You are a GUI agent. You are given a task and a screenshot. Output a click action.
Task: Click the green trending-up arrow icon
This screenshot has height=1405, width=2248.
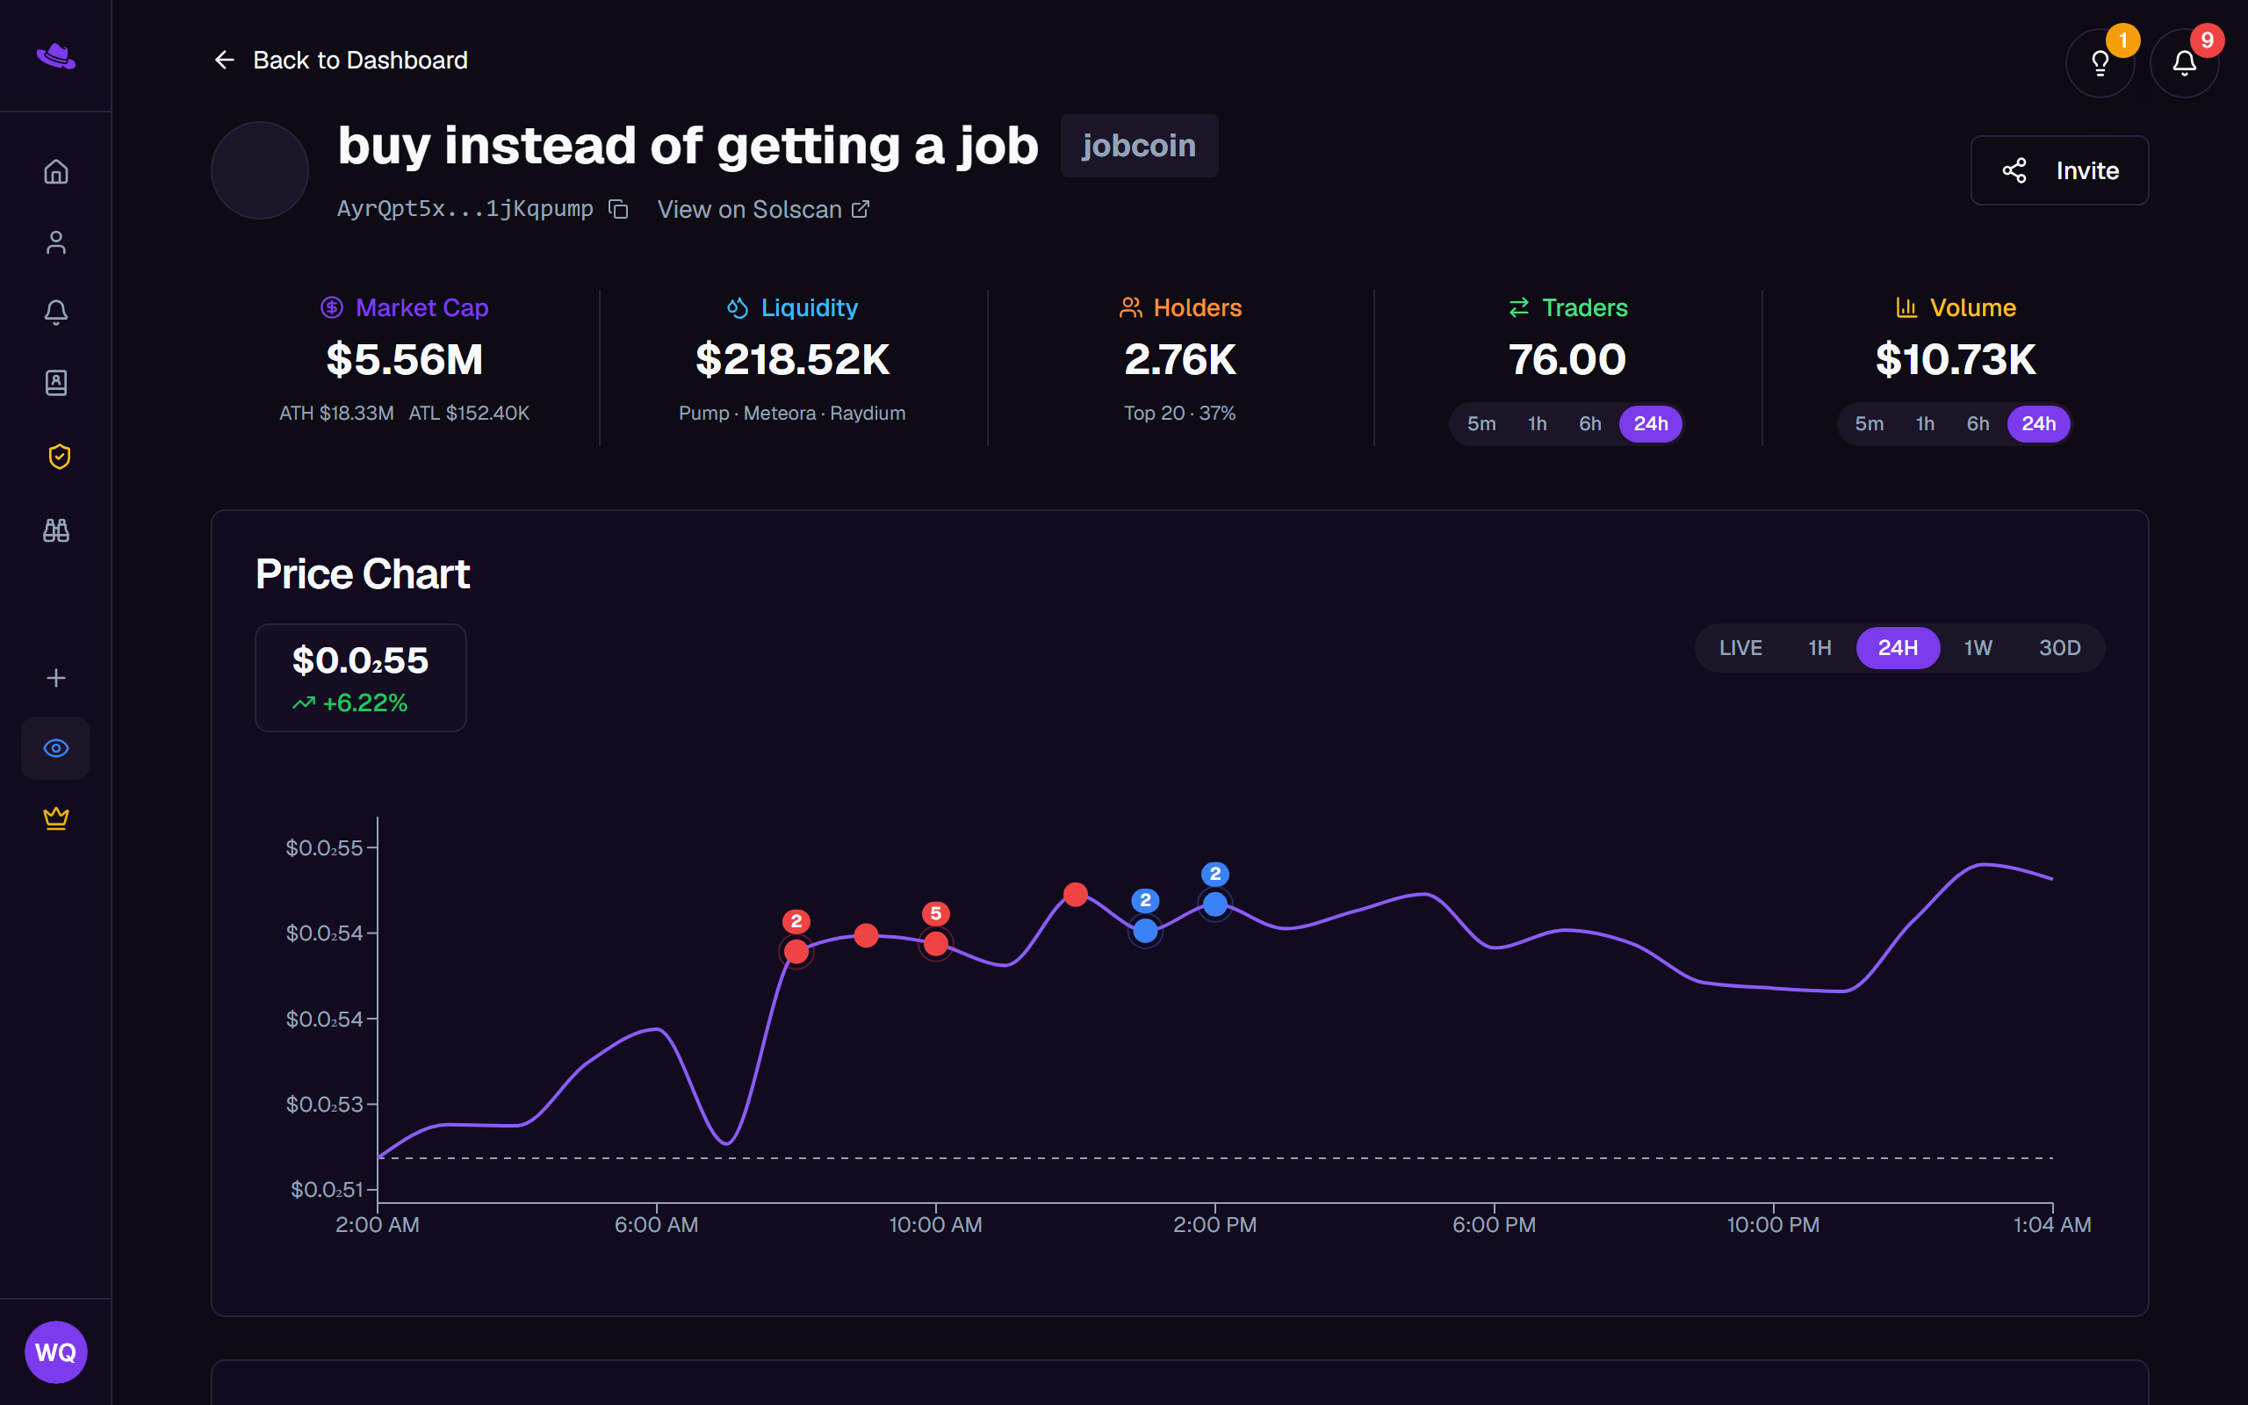point(304,703)
